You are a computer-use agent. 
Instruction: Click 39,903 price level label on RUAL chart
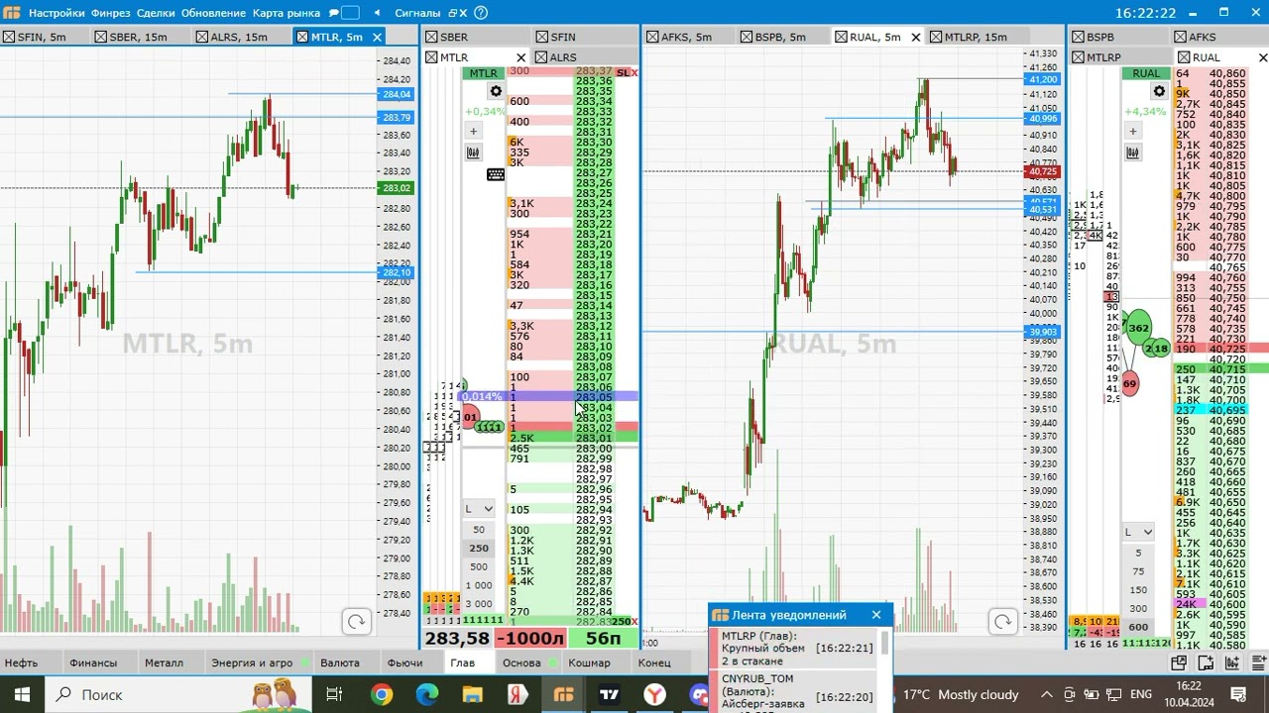(x=1043, y=333)
